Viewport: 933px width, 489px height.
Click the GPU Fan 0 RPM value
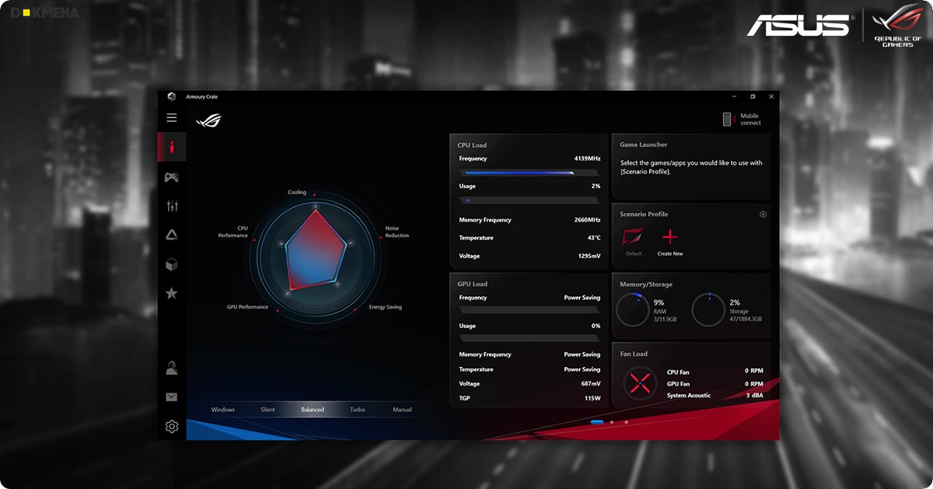tap(754, 384)
